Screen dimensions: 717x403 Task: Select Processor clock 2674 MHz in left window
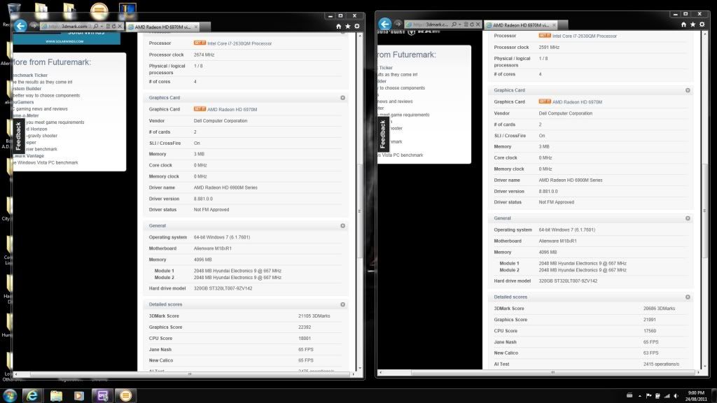(x=204, y=55)
